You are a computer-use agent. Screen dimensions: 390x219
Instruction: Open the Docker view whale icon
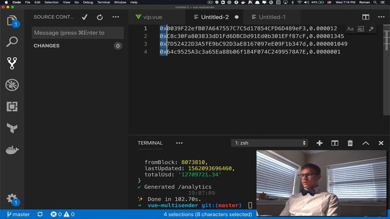[12, 150]
